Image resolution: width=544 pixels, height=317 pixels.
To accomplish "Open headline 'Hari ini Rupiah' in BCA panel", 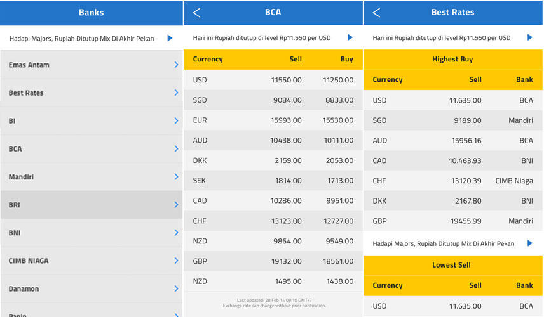I will [262, 37].
